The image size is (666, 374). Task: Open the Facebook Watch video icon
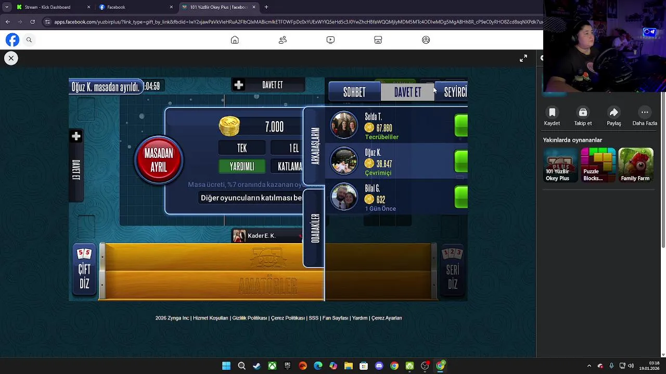(330, 40)
